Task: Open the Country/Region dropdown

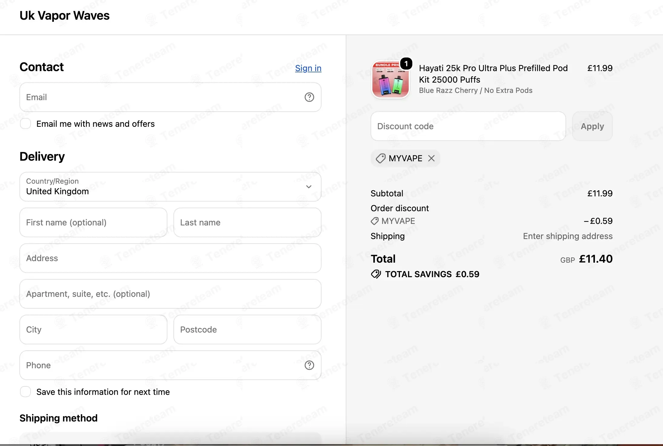Action: (170, 187)
